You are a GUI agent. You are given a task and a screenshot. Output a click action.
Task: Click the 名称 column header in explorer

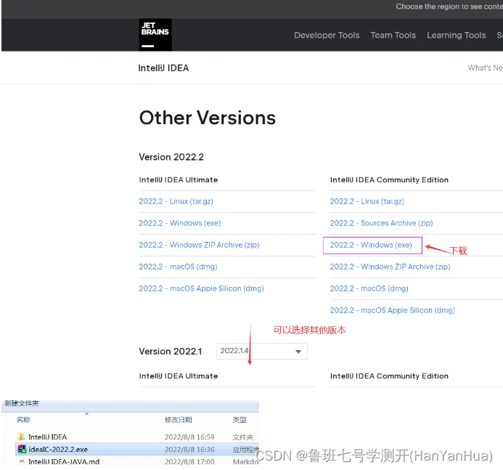(x=23, y=420)
